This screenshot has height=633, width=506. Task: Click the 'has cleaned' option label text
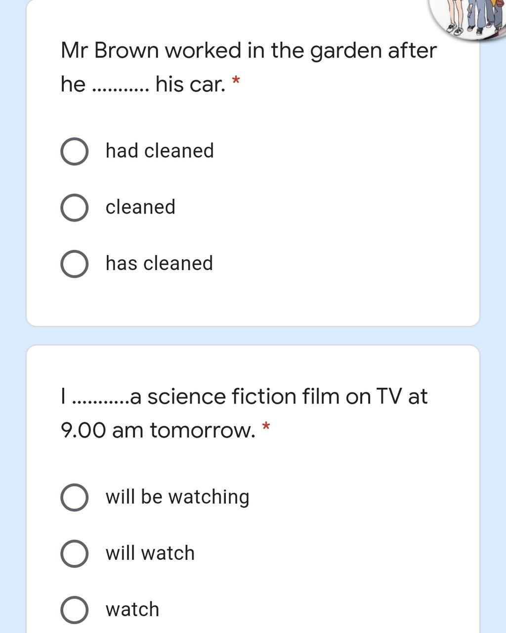click(159, 263)
